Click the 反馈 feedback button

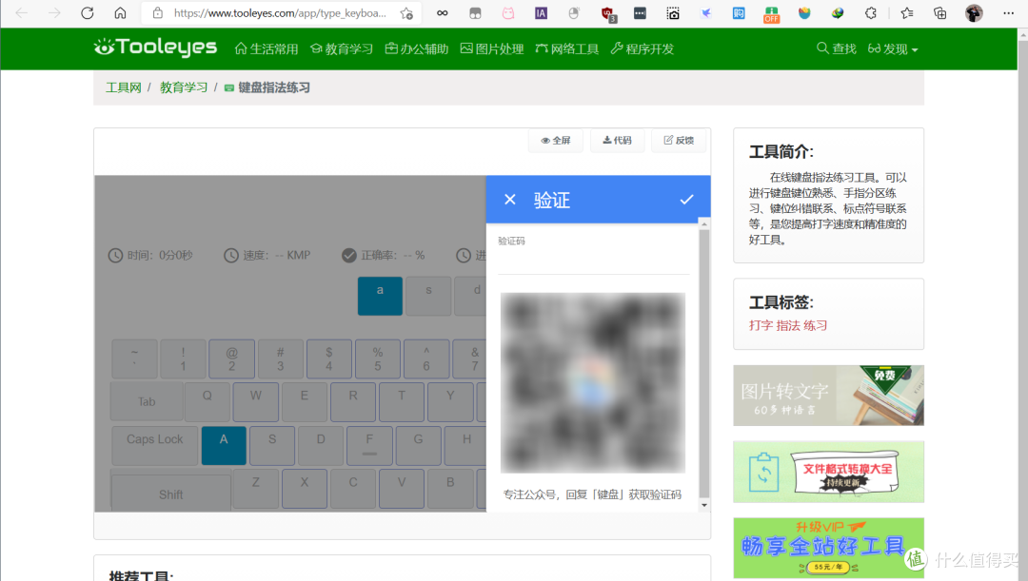point(679,140)
